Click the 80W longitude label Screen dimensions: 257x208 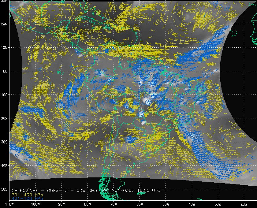(88, 204)
